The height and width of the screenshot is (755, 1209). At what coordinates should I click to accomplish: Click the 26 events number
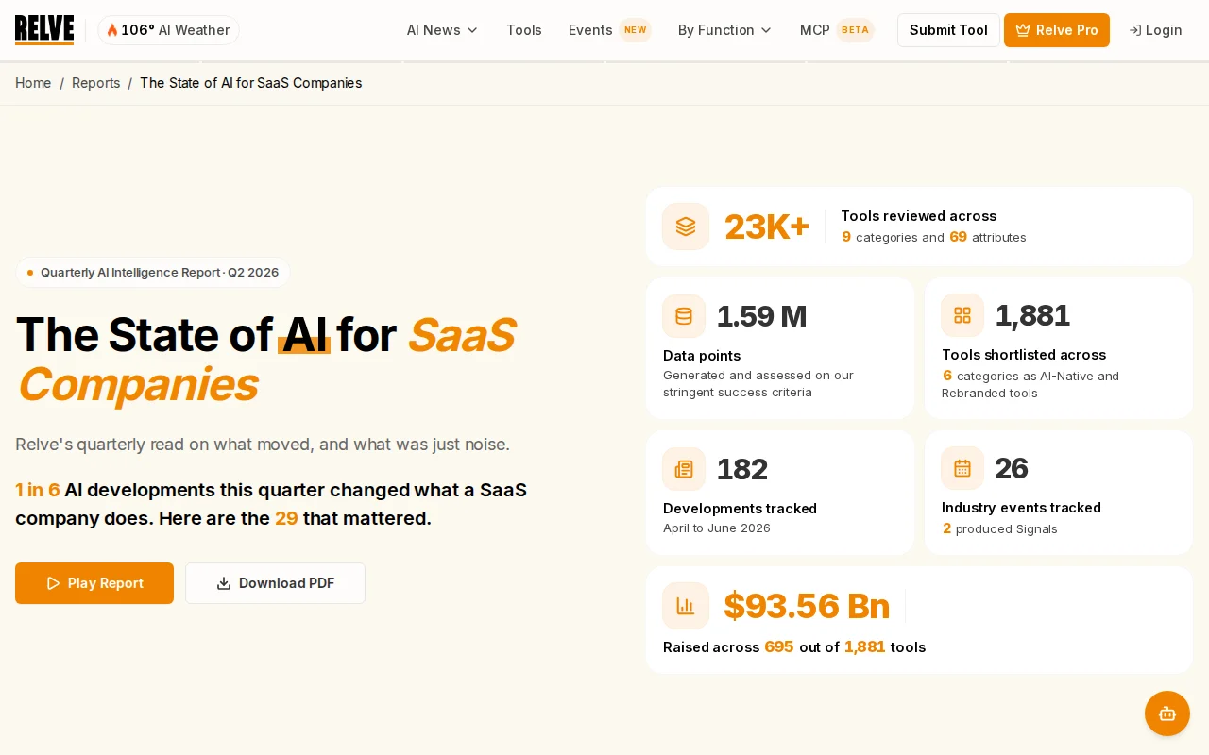click(x=1012, y=468)
